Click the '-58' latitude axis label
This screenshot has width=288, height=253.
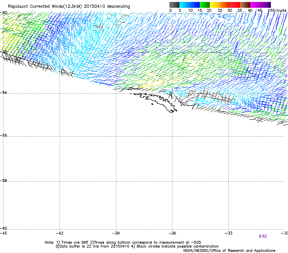(4, 181)
